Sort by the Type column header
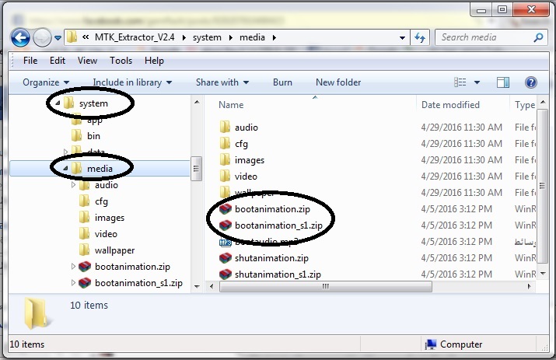Screen dimensions: 556x360 click(x=525, y=105)
